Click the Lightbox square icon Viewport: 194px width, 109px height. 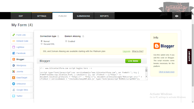pos(14,47)
